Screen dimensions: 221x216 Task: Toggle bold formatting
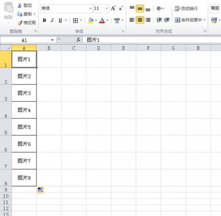click(45, 20)
